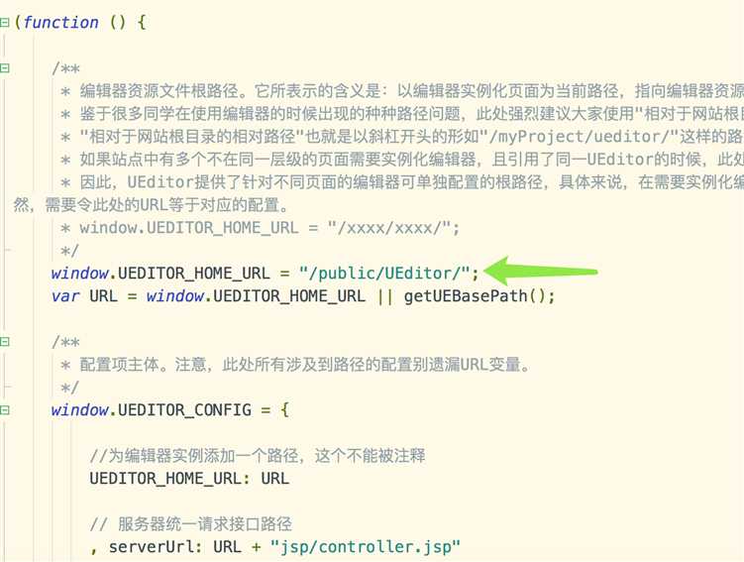Click commented window.UEDITOR_HOME_URL = "/xxxx/xxxx/" line

(261, 228)
